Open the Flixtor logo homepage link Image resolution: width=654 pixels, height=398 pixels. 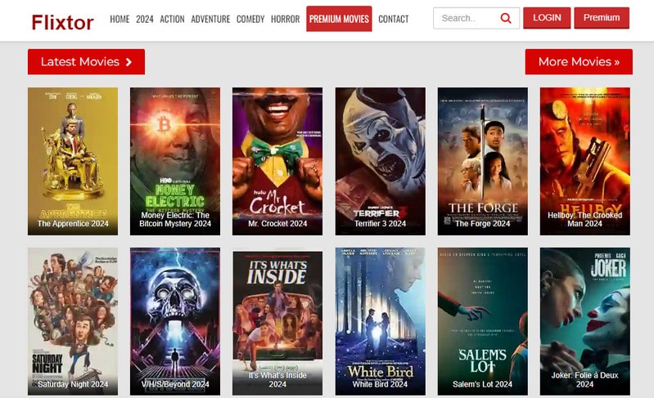point(62,23)
